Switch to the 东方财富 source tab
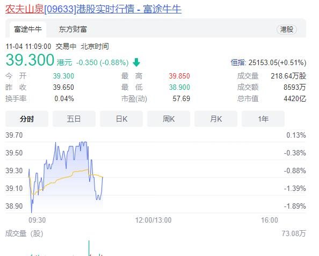The image size is (319, 256). [x=73, y=30]
